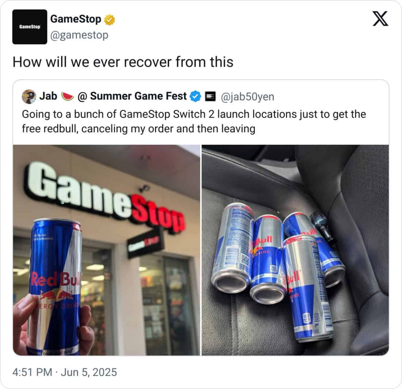
Task: Click the Jun 5, 2025 date
Action: (x=89, y=372)
